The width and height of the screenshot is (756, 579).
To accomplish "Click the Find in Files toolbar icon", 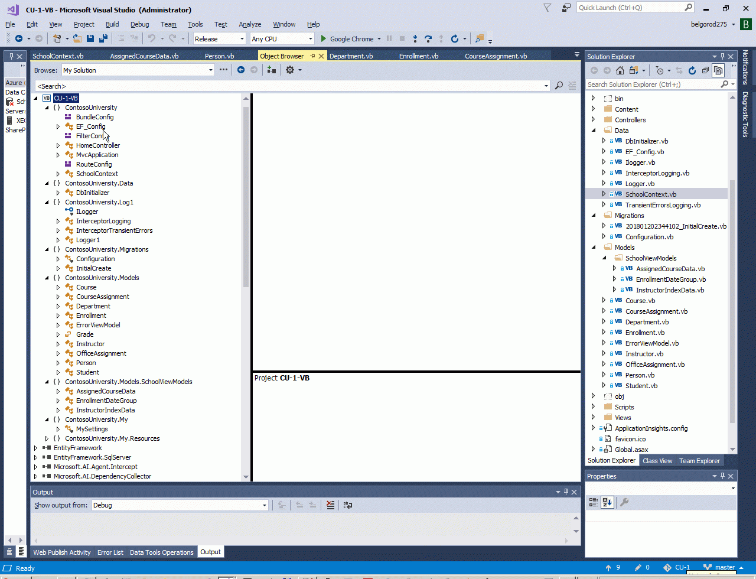I will pyautogui.click(x=479, y=38).
